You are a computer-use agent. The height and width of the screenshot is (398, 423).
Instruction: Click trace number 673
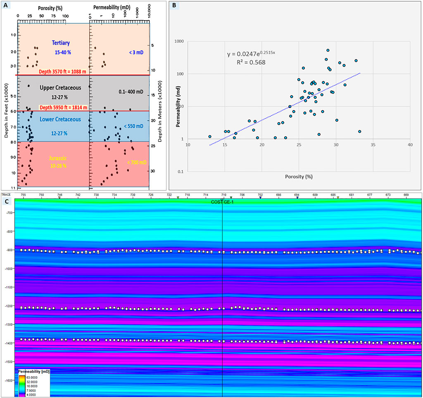(388, 195)
